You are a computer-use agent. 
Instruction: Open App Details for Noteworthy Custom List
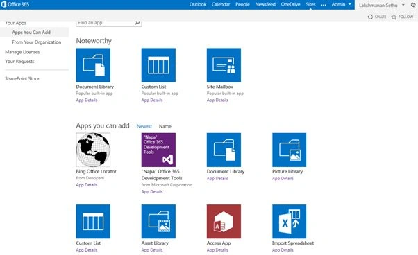pos(152,100)
